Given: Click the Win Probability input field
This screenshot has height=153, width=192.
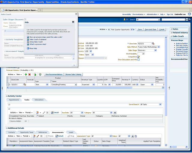Looking at the screenshot, I should pos(141,54).
